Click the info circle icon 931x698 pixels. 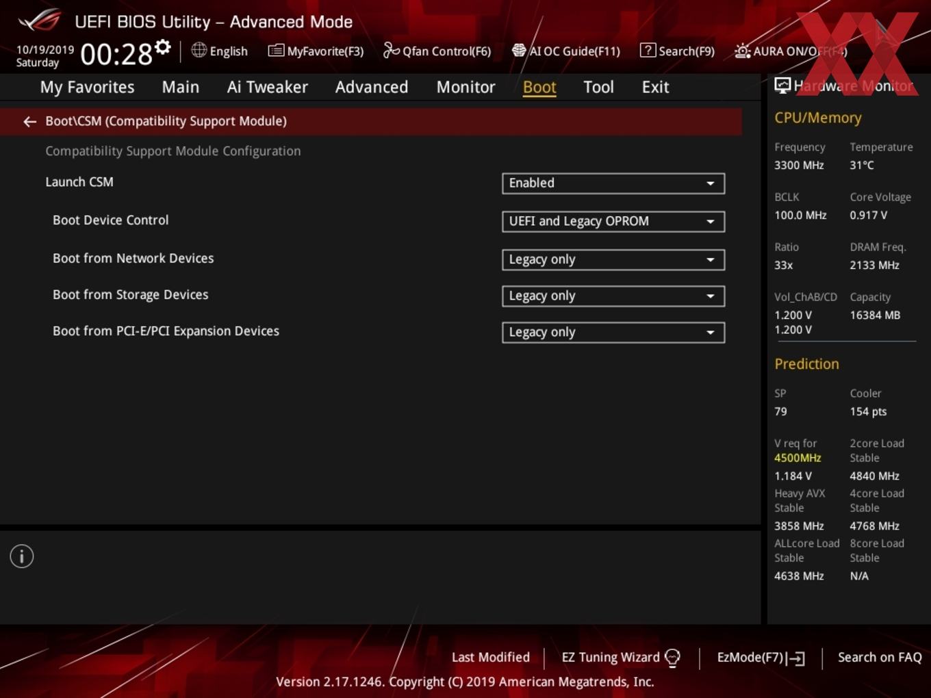click(22, 556)
